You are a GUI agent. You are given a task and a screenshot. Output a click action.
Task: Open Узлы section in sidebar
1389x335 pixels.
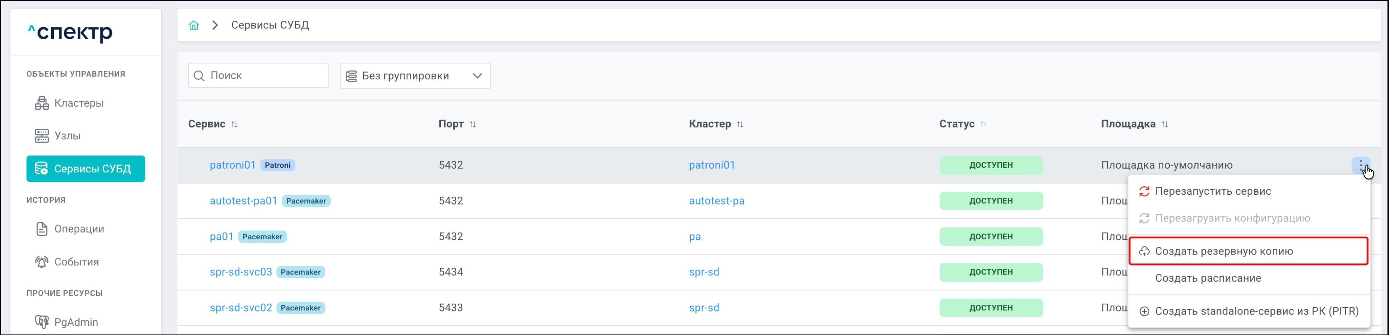tap(67, 136)
